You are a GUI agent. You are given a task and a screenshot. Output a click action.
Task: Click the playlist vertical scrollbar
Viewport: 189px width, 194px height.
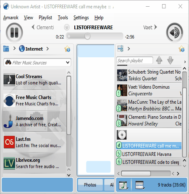[184, 114]
